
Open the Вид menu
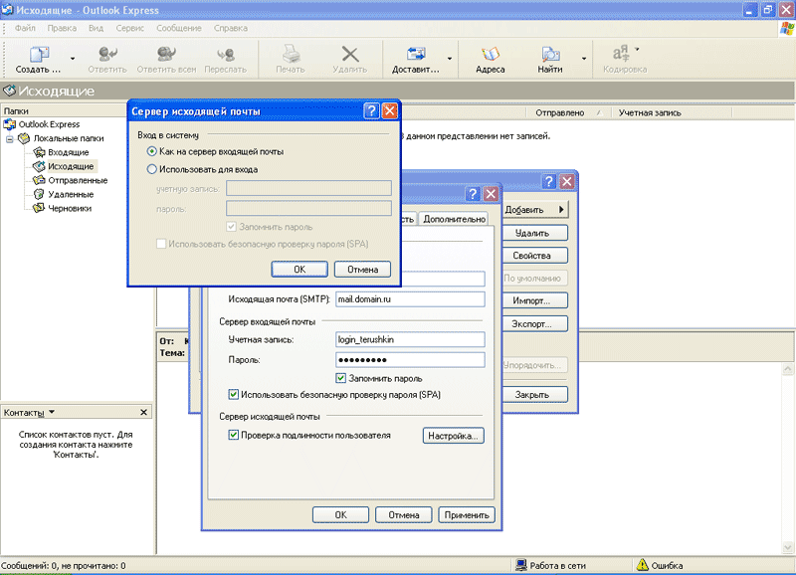coord(96,29)
